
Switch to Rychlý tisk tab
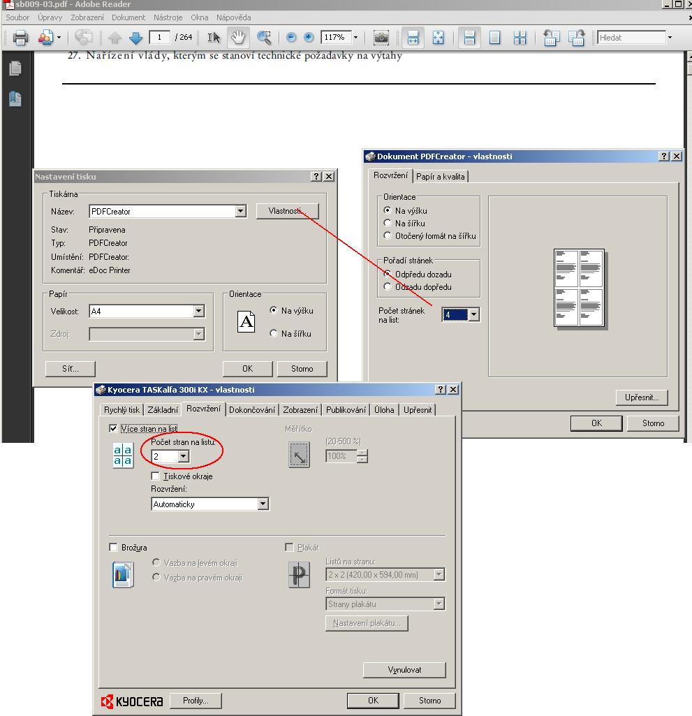(x=122, y=410)
